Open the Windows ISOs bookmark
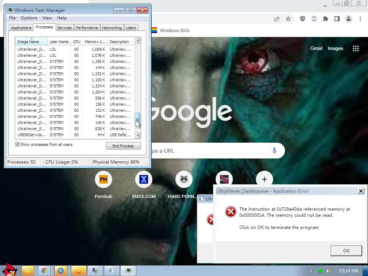The width and height of the screenshot is (368, 276). 175,30
